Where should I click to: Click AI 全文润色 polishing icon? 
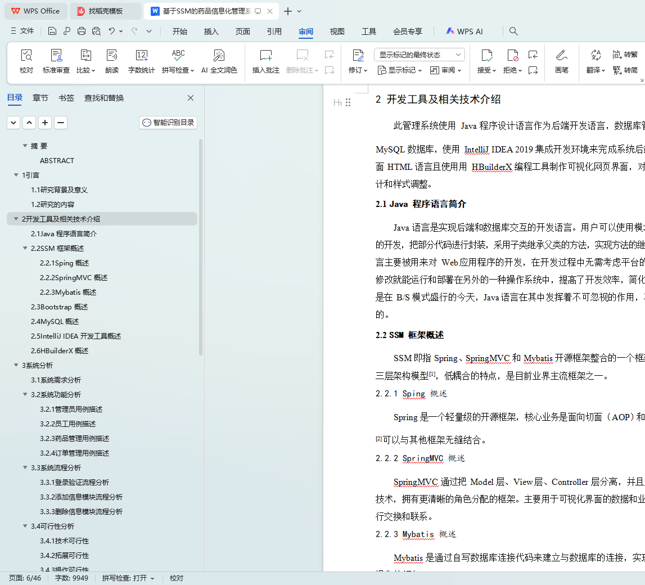pos(219,61)
